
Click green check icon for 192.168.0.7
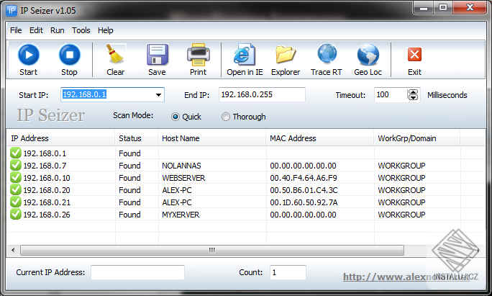point(15,165)
